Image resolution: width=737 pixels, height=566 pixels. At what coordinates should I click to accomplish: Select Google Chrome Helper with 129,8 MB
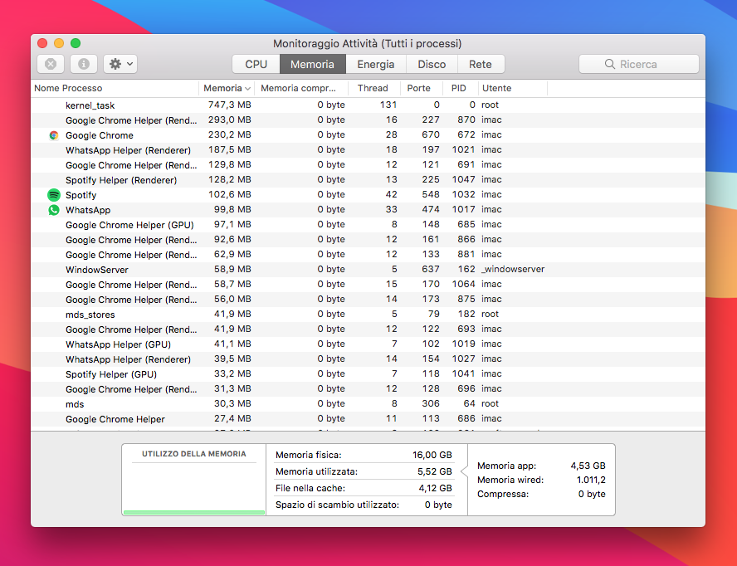368,165
